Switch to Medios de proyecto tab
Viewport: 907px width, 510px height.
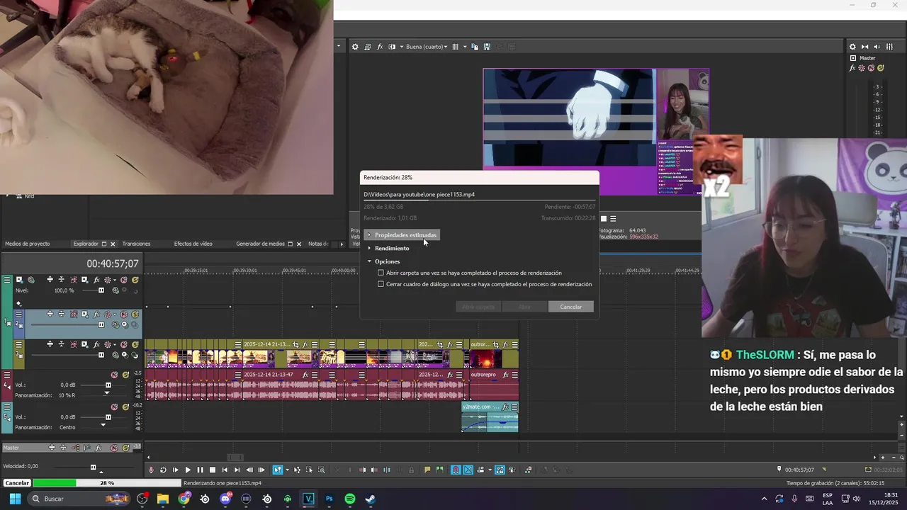(x=28, y=244)
